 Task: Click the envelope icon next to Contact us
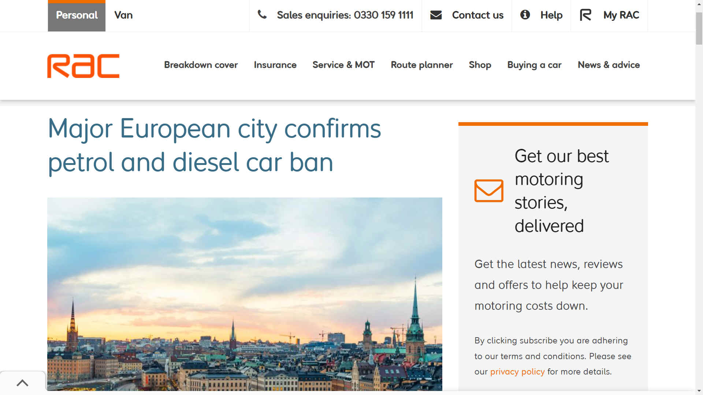pyautogui.click(x=436, y=15)
